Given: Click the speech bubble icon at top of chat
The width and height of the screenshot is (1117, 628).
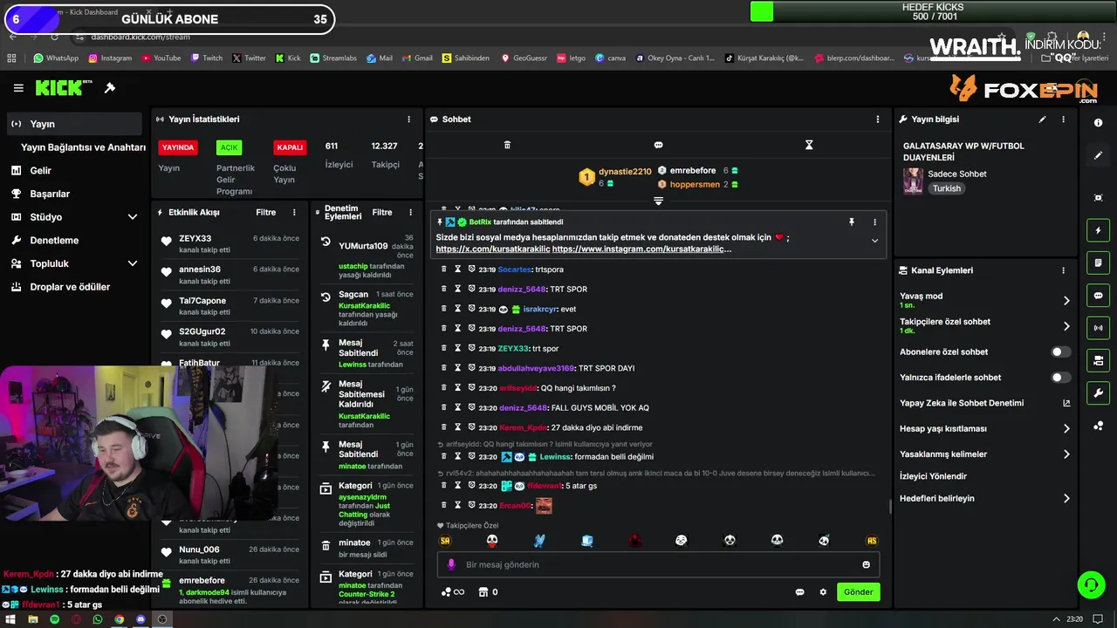Looking at the screenshot, I should click(658, 145).
